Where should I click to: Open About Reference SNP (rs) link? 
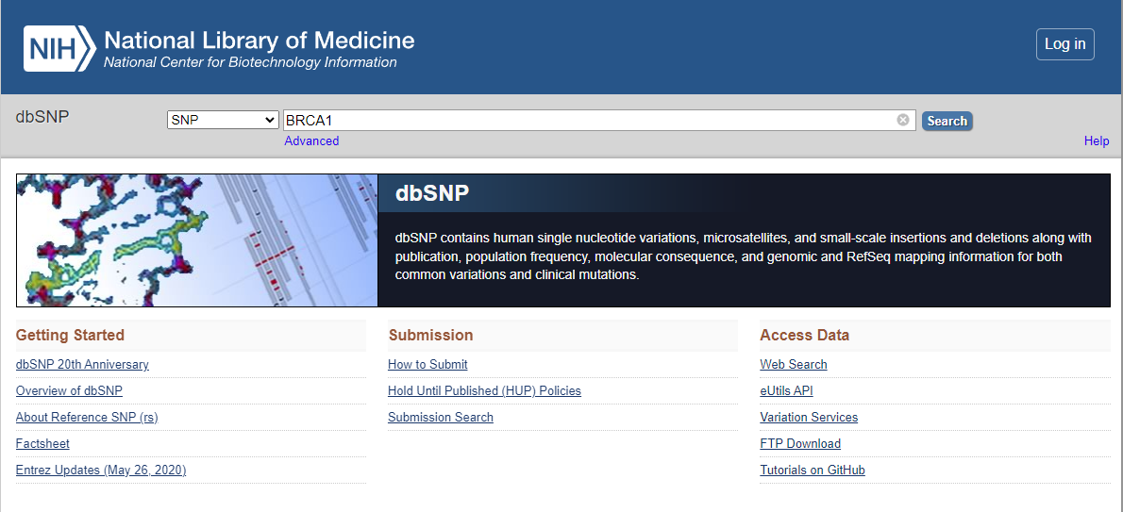click(87, 418)
